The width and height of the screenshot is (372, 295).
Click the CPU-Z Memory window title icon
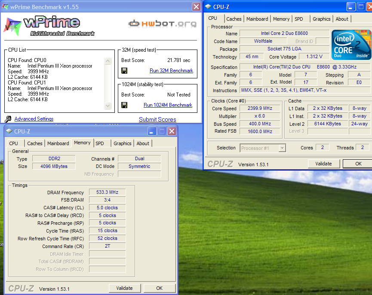(9, 131)
